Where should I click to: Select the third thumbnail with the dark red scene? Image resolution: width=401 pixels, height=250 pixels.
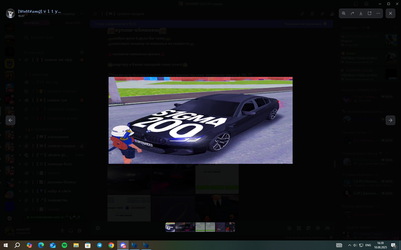tap(190, 227)
